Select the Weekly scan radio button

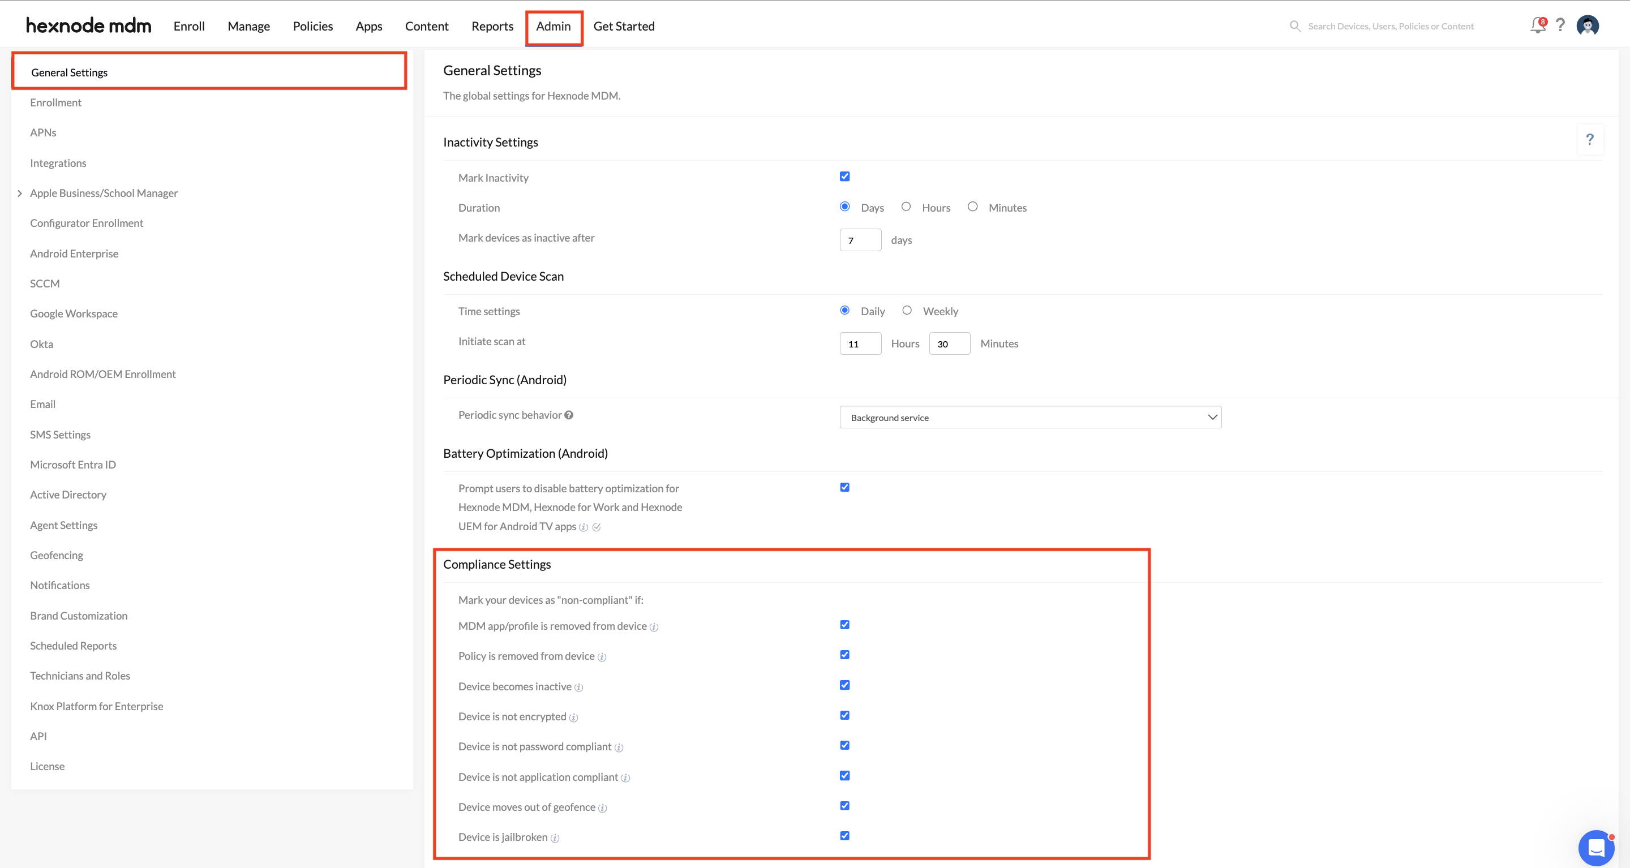coord(907,310)
